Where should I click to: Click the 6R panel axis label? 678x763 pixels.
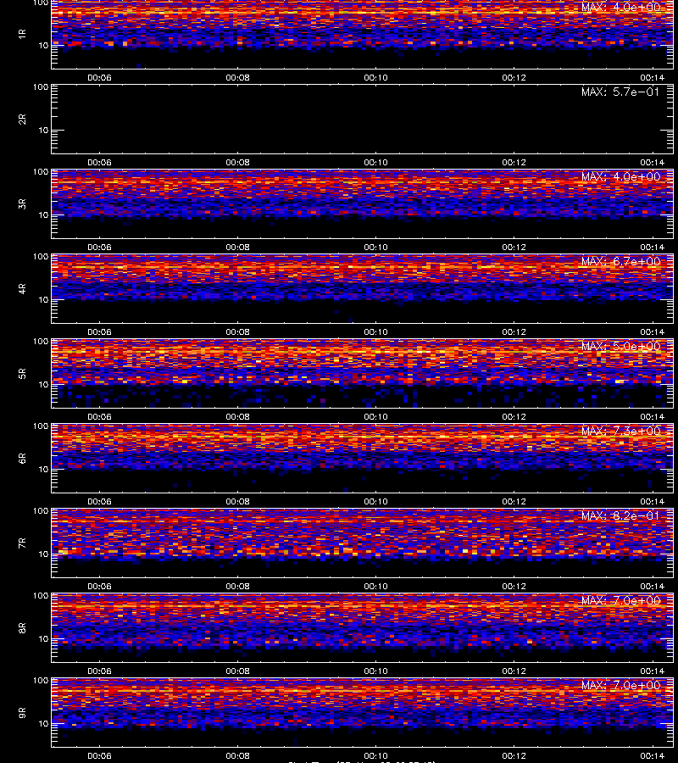pyautogui.click(x=22, y=459)
